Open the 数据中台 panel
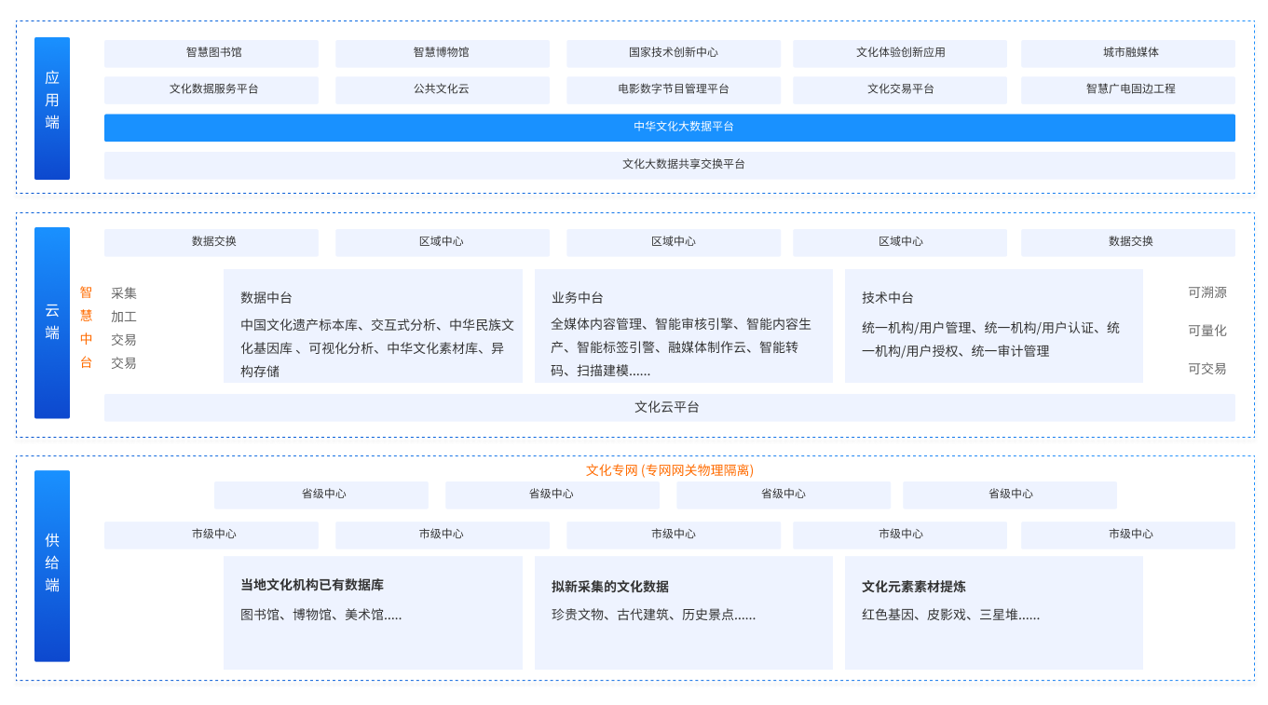Screen dimensions: 1268x705 373,326
